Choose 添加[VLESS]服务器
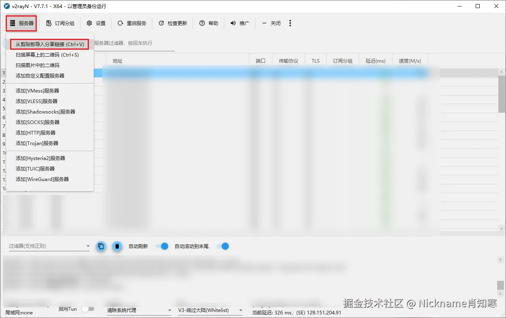Viewport: 506px width, 318px height. (50, 101)
